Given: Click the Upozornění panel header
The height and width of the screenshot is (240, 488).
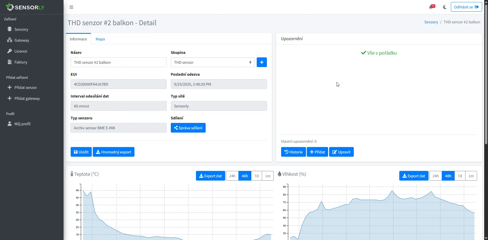Looking at the screenshot, I should (379, 39).
